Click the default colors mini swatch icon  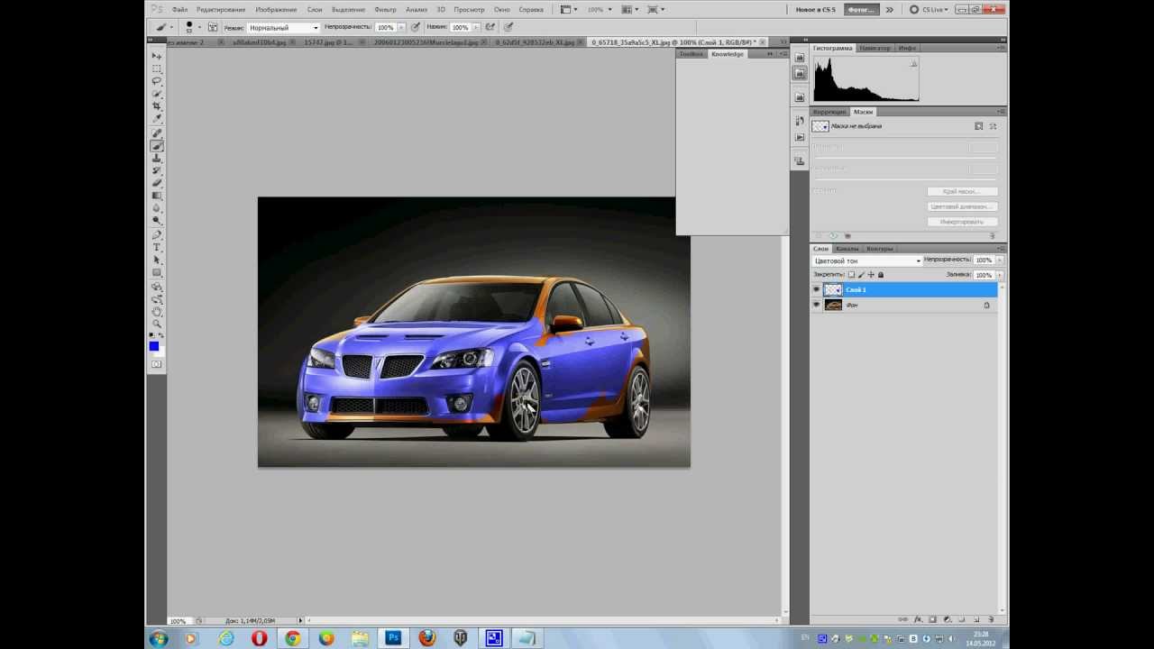point(151,335)
